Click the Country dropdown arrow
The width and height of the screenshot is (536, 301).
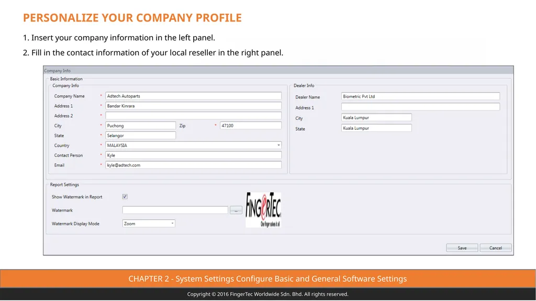[278, 146]
